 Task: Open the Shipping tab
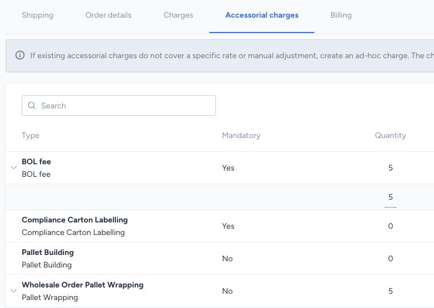click(37, 15)
